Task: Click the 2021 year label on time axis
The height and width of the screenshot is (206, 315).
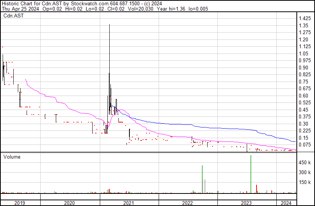Action: (129, 203)
